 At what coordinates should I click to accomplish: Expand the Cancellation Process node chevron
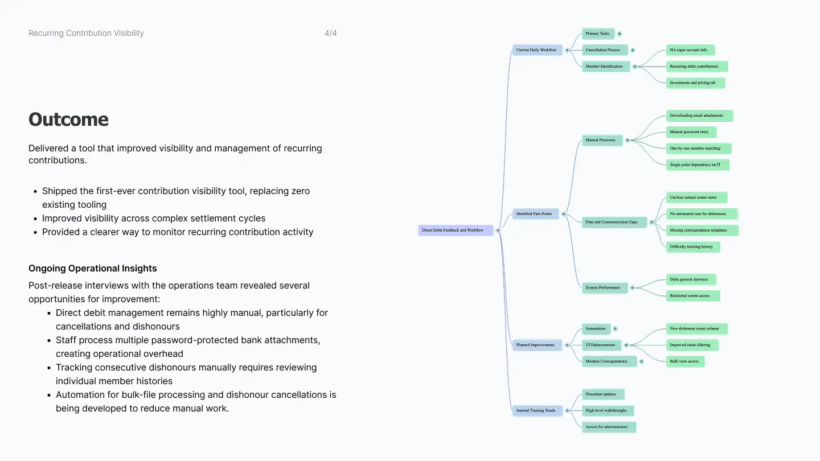click(633, 50)
